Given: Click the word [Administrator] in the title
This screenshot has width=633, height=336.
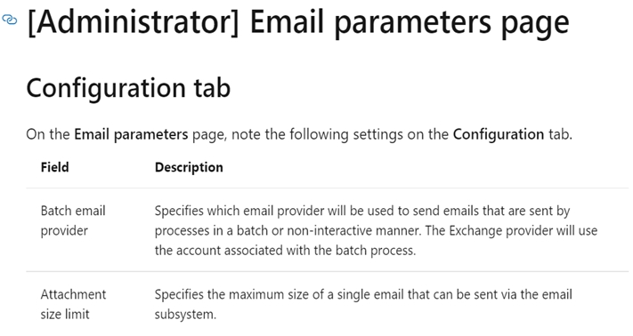Looking at the screenshot, I should [x=134, y=23].
